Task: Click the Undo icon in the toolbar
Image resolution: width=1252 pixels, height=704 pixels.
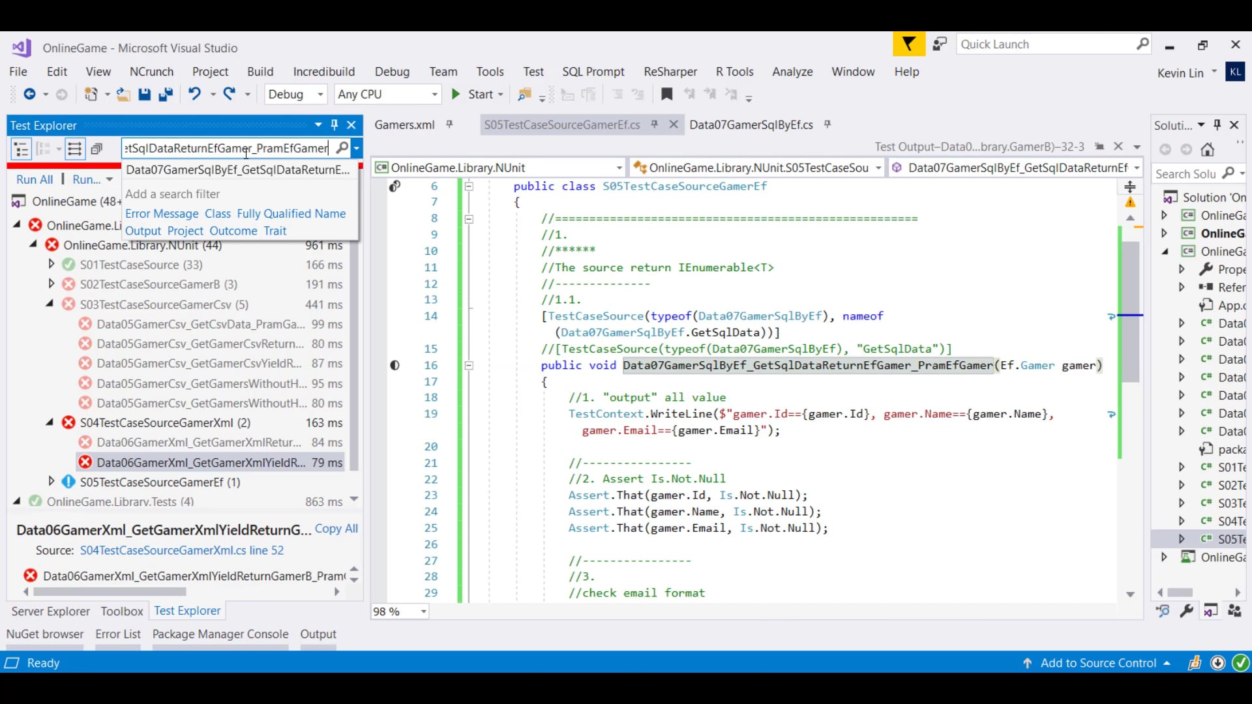Action: click(x=196, y=94)
